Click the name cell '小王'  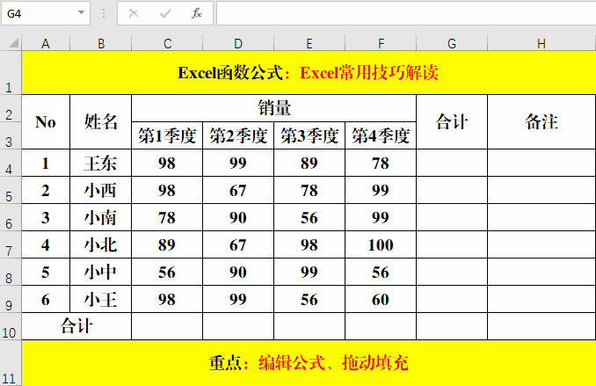coord(101,299)
